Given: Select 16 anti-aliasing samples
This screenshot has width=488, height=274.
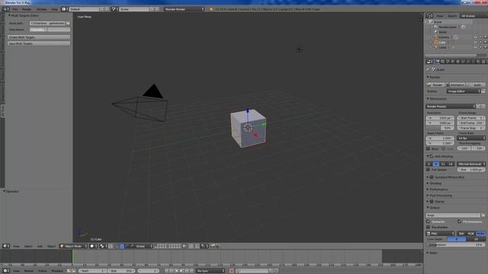Looking at the screenshot, I should pyautogui.click(x=451, y=164).
